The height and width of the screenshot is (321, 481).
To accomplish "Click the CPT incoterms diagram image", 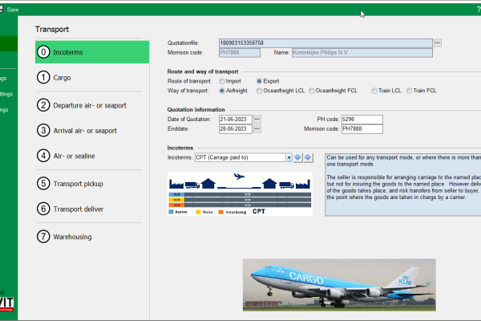I will tap(240, 194).
